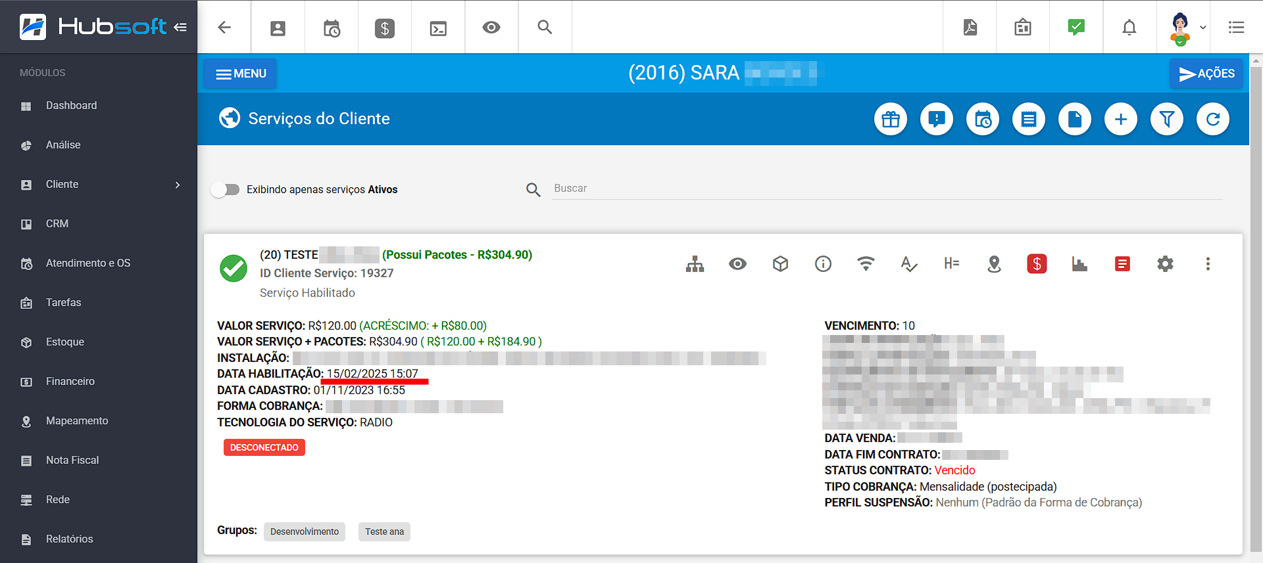1263x563 pixels.
Task: Click the network topology icon in the service row
Action: [x=695, y=264]
